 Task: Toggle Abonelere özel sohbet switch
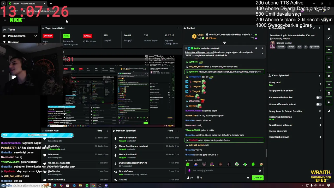[319, 97]
